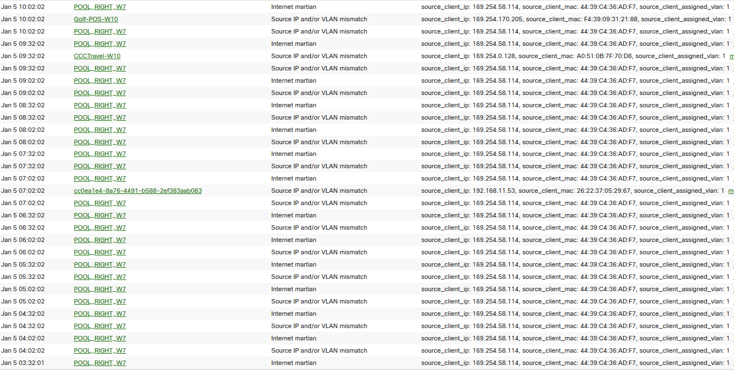This screenshot has height=370, width=734.
Task: Open the CCCTravel-W10 client link
Action: [97, 56]
